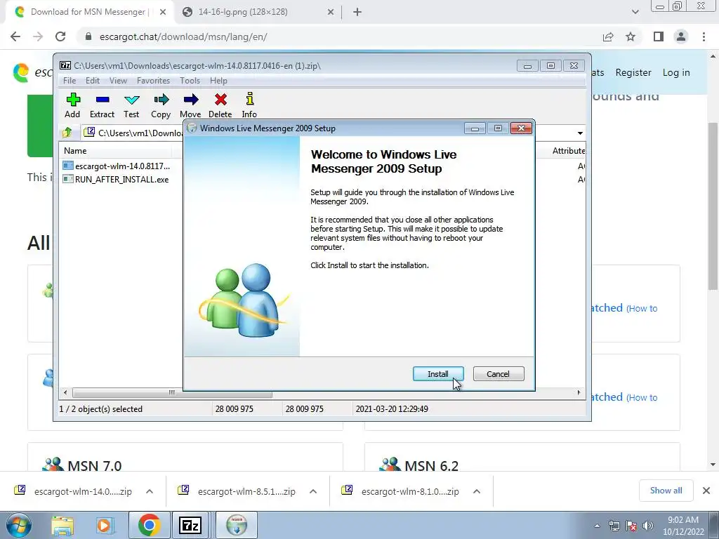The image size is (719, 539).
Task: Click the MSN 7.0 heading on page
Action: 94,466
